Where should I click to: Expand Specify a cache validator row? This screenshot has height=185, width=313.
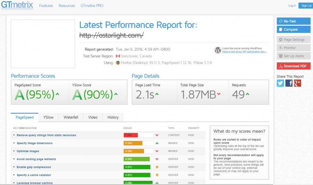coord(14,175)
